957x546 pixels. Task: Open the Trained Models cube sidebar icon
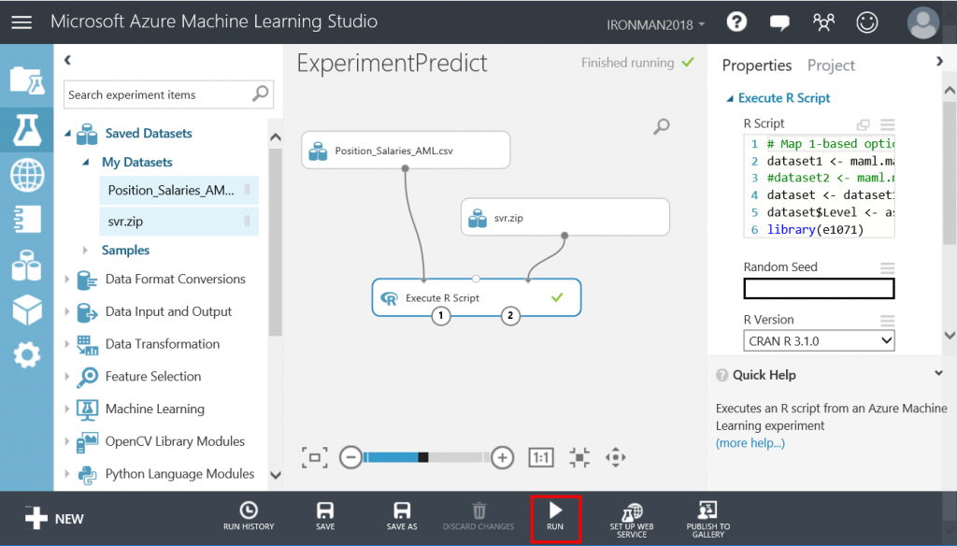27,309
